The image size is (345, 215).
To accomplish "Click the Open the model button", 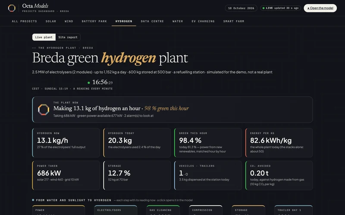I will pos(320,8).
